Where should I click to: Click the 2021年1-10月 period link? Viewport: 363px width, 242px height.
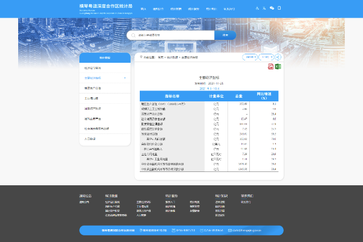(x=209, y=89)
